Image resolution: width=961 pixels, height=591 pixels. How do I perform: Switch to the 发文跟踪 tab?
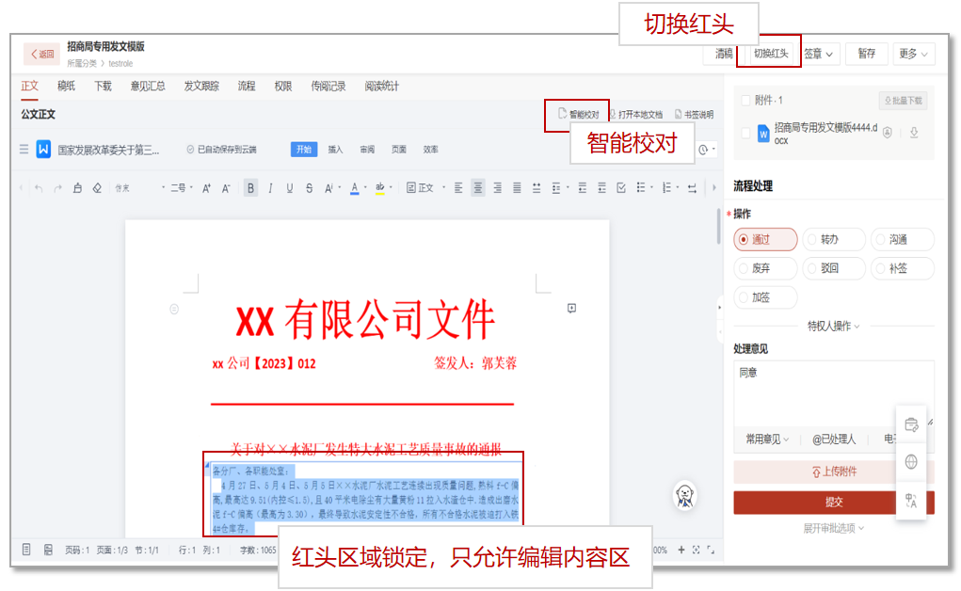click(x=201, y=86)
